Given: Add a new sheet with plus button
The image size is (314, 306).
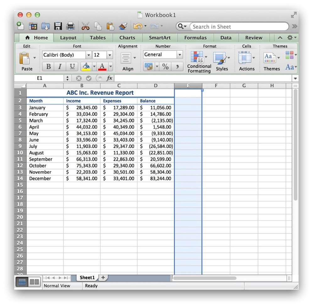Looking at the screenshot, I should [x=103, y=277].
